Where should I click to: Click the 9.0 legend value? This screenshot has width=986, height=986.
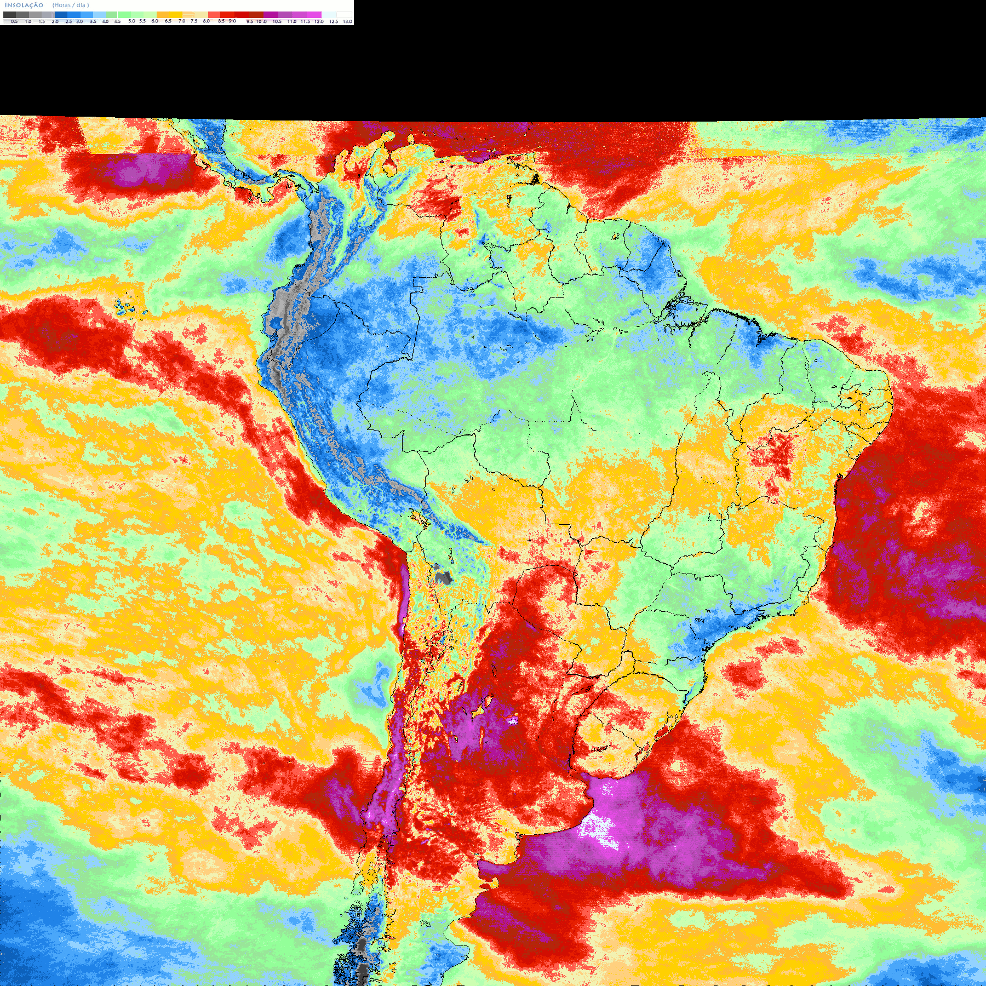tap(232, 21)
